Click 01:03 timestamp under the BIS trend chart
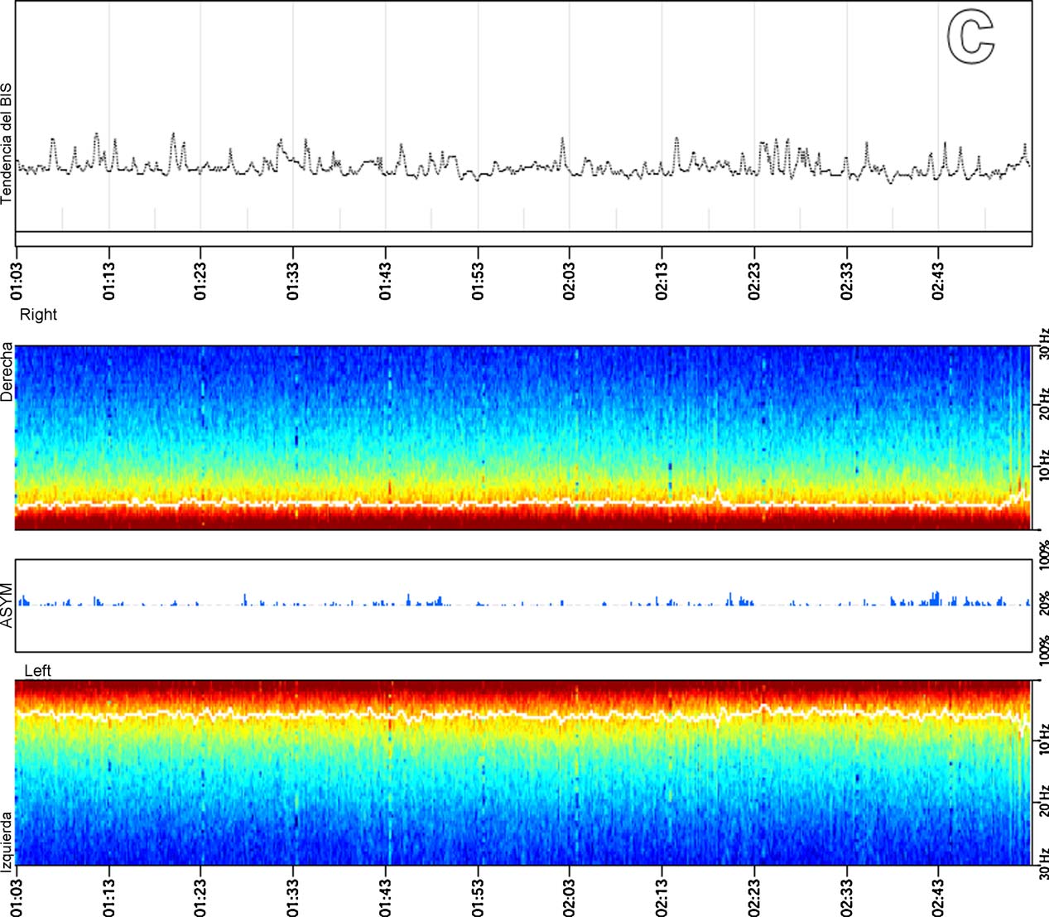 17,282
